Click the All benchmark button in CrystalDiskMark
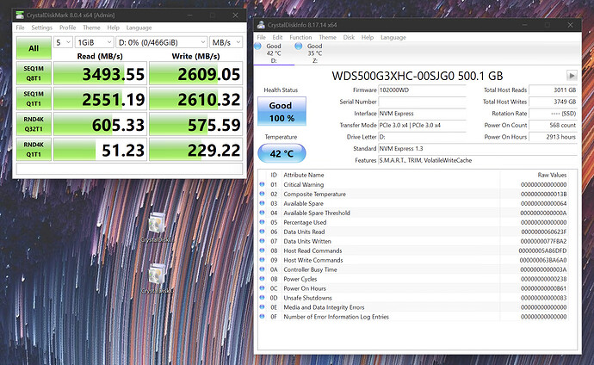 [34, 47]
